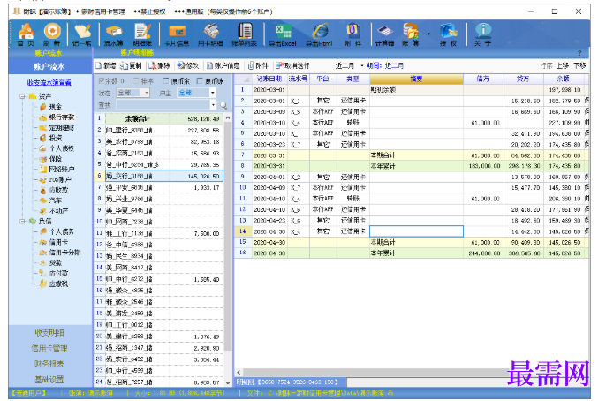Click the 摘要 column header

tap(416, 79)
